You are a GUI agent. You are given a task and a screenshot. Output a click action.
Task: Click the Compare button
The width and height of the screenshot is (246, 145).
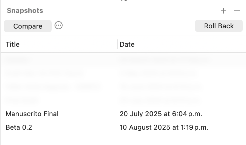pos(28,26)
